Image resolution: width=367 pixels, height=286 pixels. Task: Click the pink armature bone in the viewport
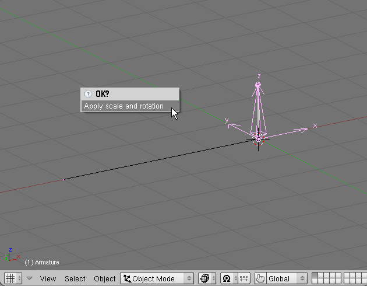click(258, 110)
